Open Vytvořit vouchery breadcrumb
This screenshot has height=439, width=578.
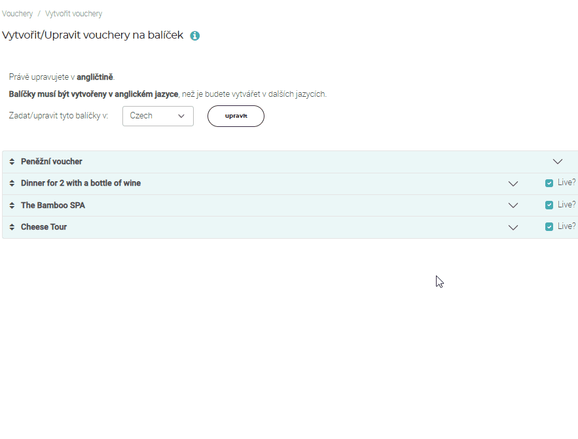(73, 14)
